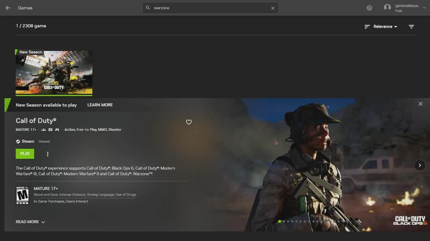The image size is (430, 241).
Task: Click the Call of Duty® title
Action: point(36,120)
